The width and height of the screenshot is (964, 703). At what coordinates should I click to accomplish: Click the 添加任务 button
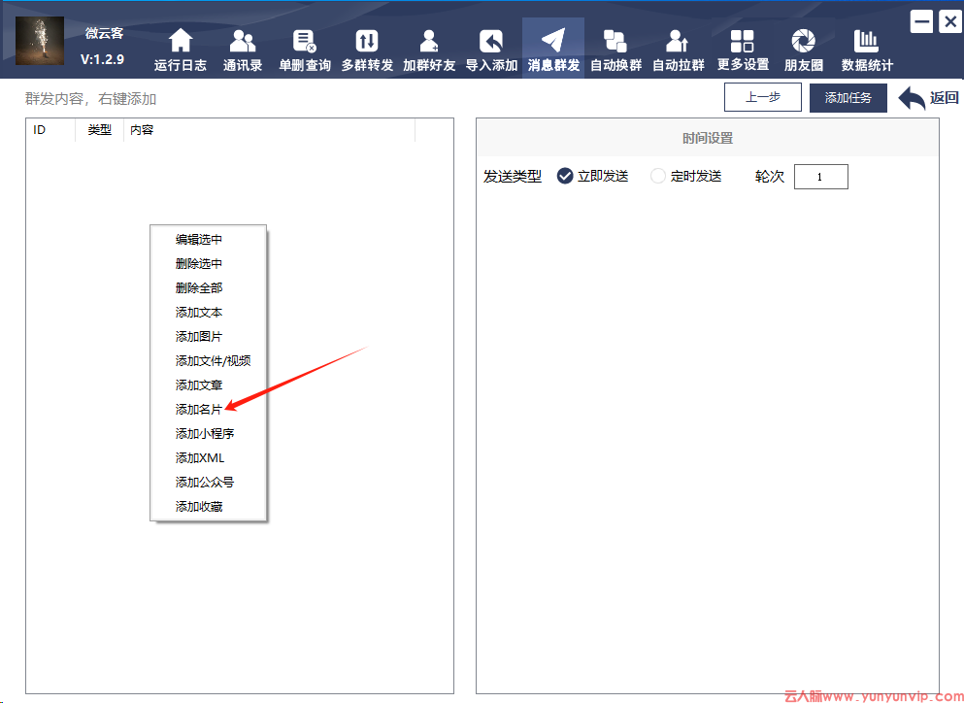[x=848, y=98]
